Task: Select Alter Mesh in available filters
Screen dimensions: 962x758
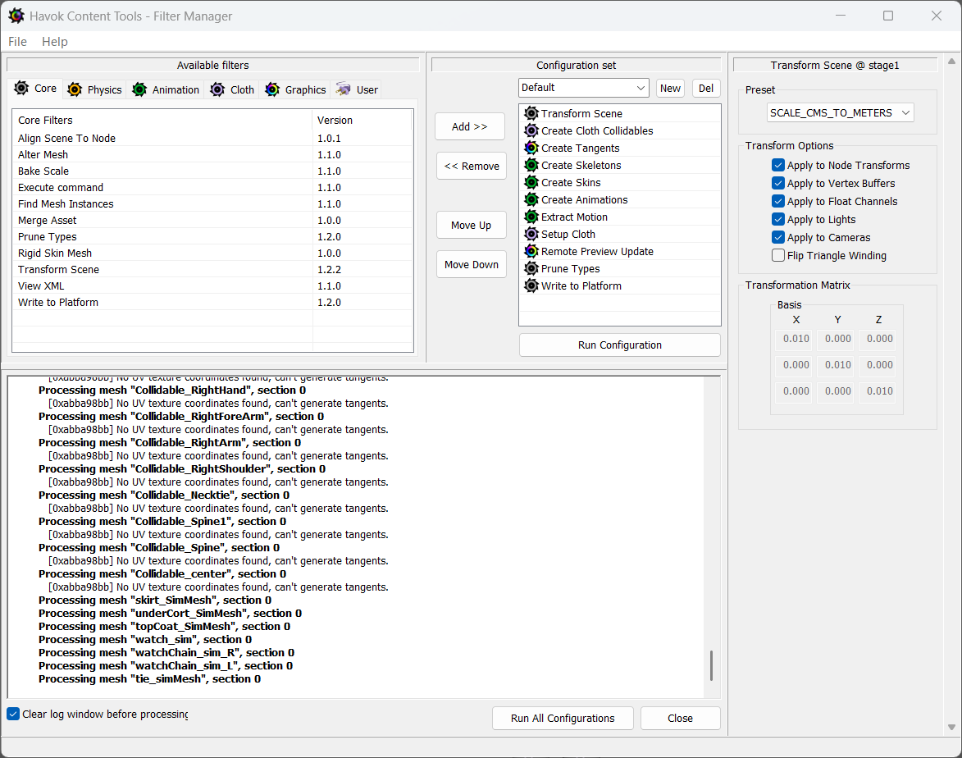Action: point(212,155)
